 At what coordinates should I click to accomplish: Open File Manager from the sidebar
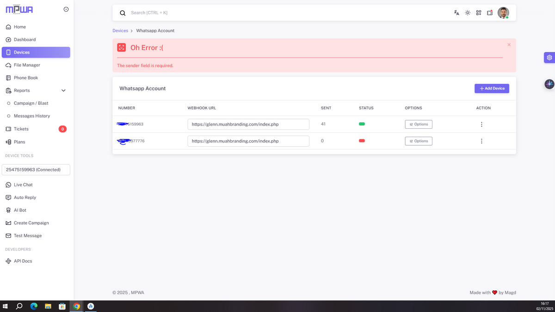(x=27, y=65)
